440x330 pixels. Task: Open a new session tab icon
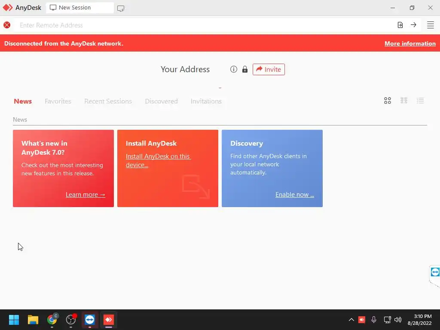pyautogui.click(x=121, y=8)
